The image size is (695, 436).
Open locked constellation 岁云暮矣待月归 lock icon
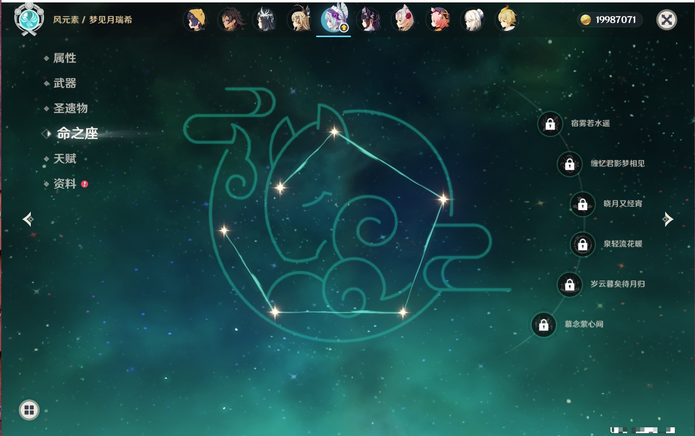pos(570,284)
